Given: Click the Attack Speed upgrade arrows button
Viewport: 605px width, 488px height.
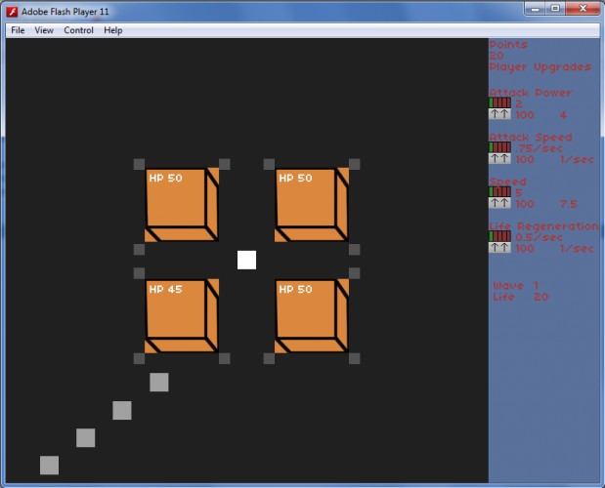Looking at the screenshot, I should [499, 159].
